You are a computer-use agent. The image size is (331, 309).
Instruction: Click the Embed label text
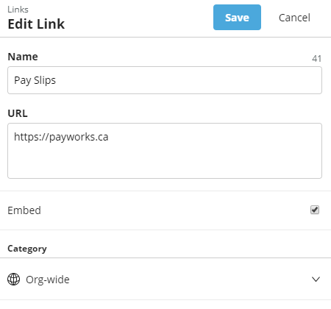pyautogui.click(x=24, y=210)
